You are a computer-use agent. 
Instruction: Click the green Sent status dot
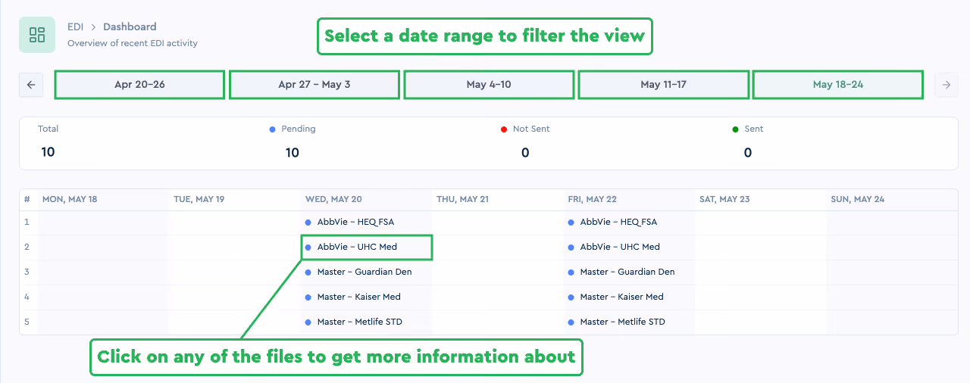pyautogui.click(x=736, y=129)
